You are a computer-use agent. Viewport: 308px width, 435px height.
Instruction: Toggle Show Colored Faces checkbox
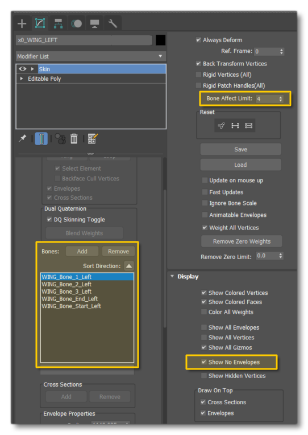tap(204, 302)
